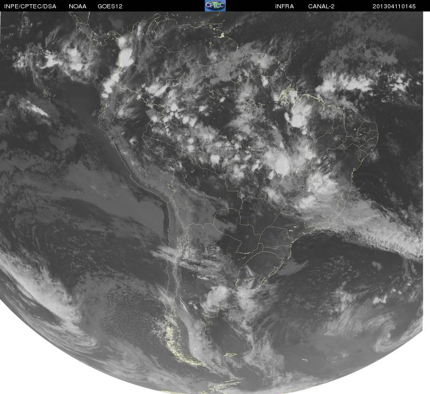Click the CPTEC logo in header
430x394 pixels.
click(x=215, y=6)
